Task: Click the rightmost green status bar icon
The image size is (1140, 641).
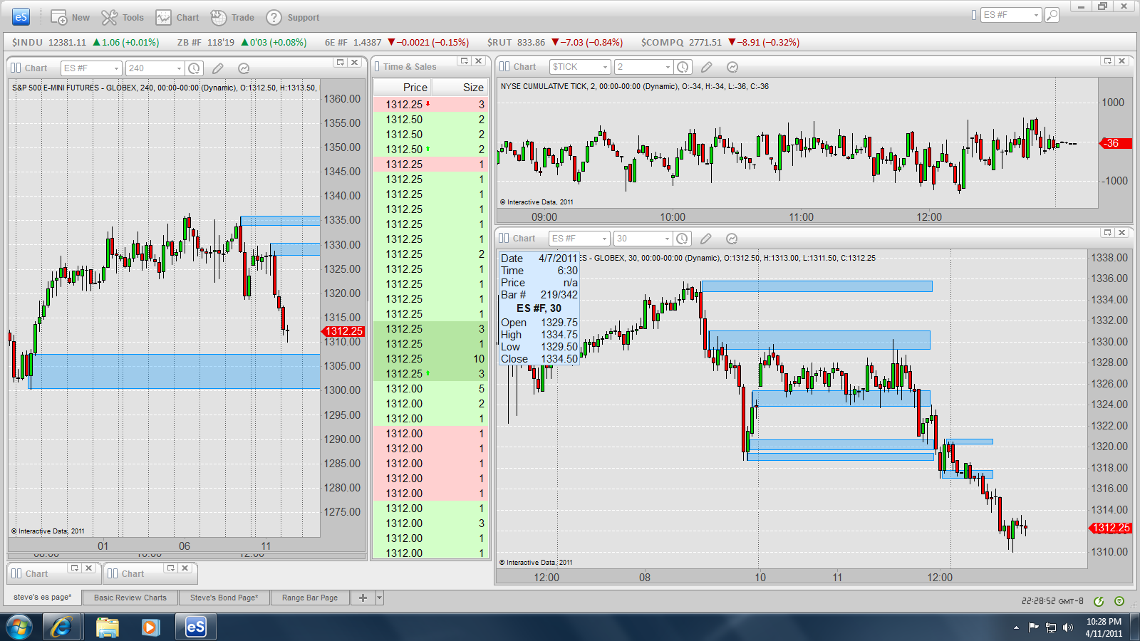Action: (x=1119, y=601)
